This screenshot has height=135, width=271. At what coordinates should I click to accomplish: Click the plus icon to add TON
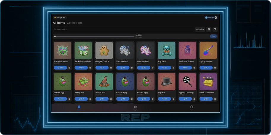pyautogui.click(x=216, y=17)
